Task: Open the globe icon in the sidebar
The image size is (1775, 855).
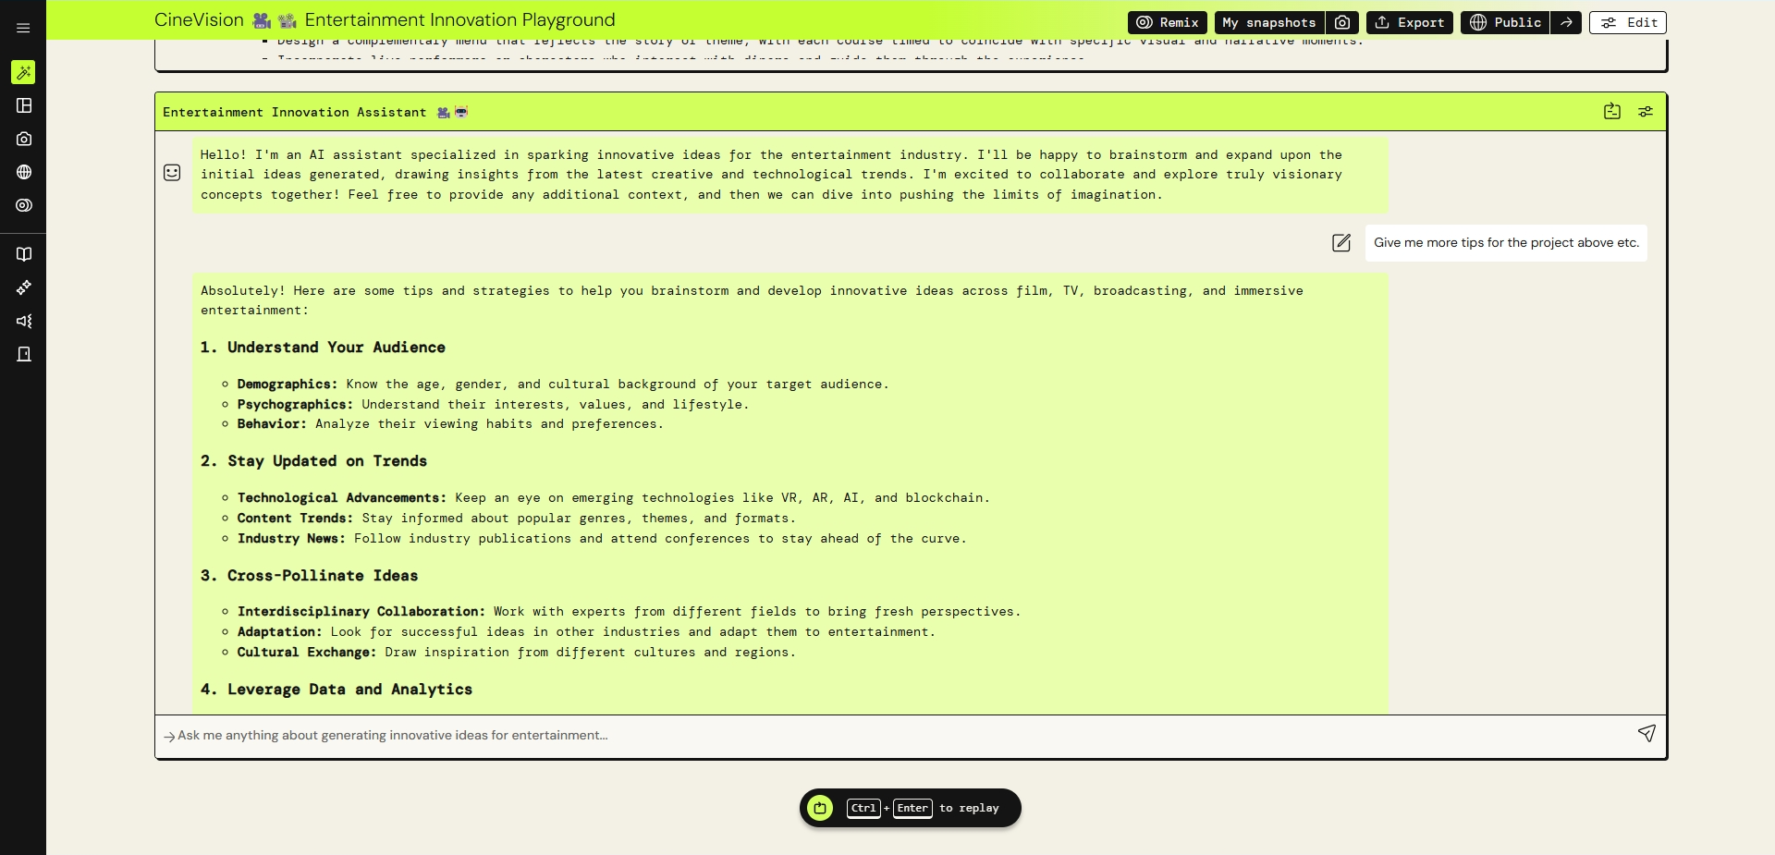Action: [x=24, y=172]
